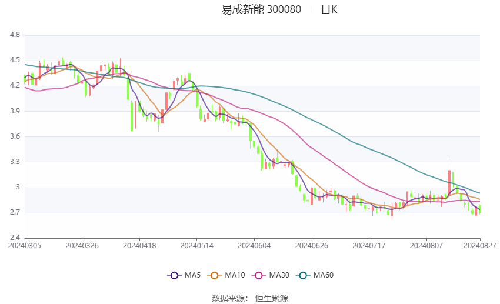Click x-axis date label 20240305
The image size is (500, 304).
25,246
